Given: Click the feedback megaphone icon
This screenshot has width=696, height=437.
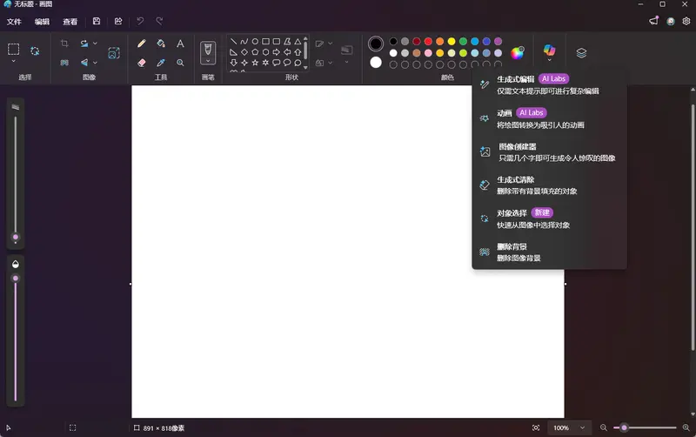Looking at the screenshot, I should (x=654, y=21).
